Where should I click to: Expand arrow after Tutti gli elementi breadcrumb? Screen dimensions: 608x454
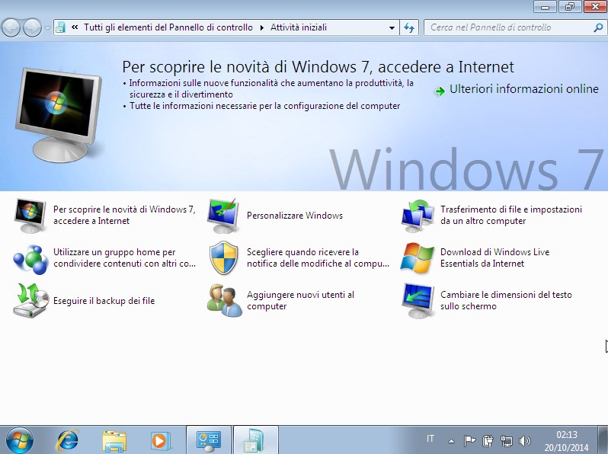(x=262, y=27)
